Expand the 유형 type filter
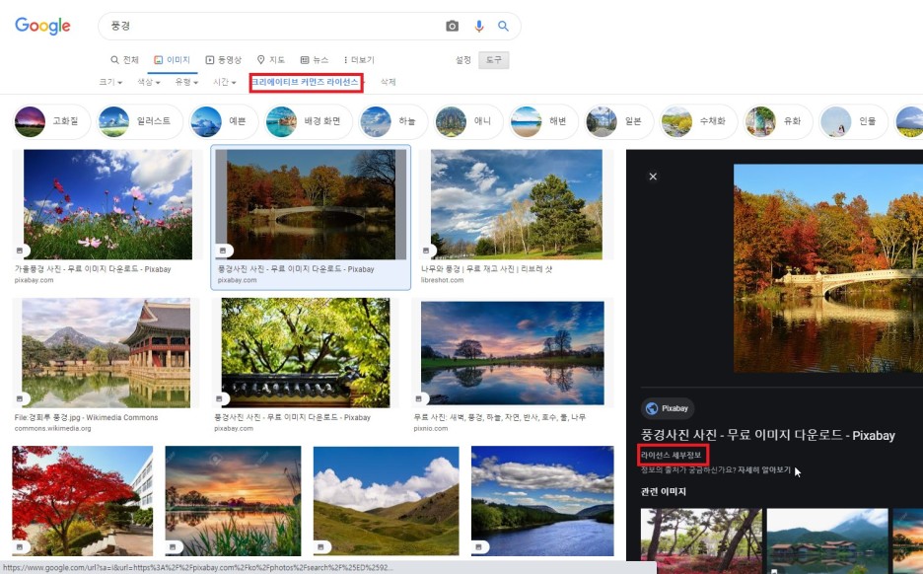 (x=186, y=82)
